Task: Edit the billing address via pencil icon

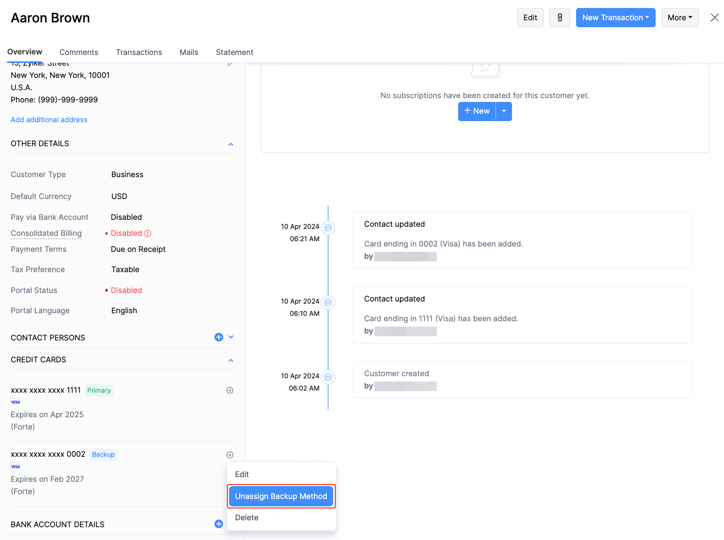Action: pyautogui.click(x=230, y=62)
